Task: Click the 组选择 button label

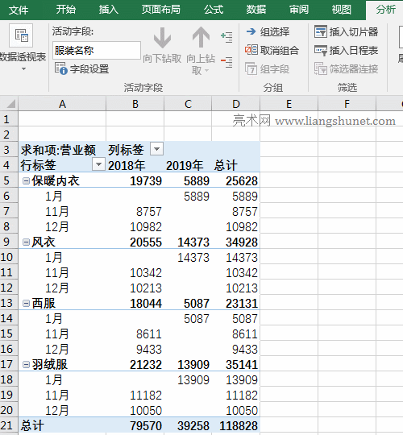Action: coord(275,32)
